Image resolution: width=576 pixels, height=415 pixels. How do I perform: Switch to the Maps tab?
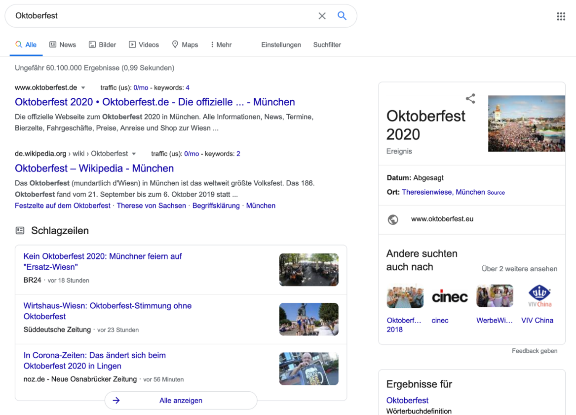click(x=185, y=45)
